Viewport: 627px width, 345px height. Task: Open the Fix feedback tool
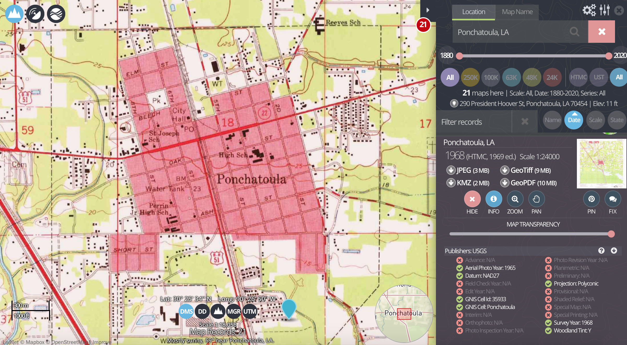(613, 199)
